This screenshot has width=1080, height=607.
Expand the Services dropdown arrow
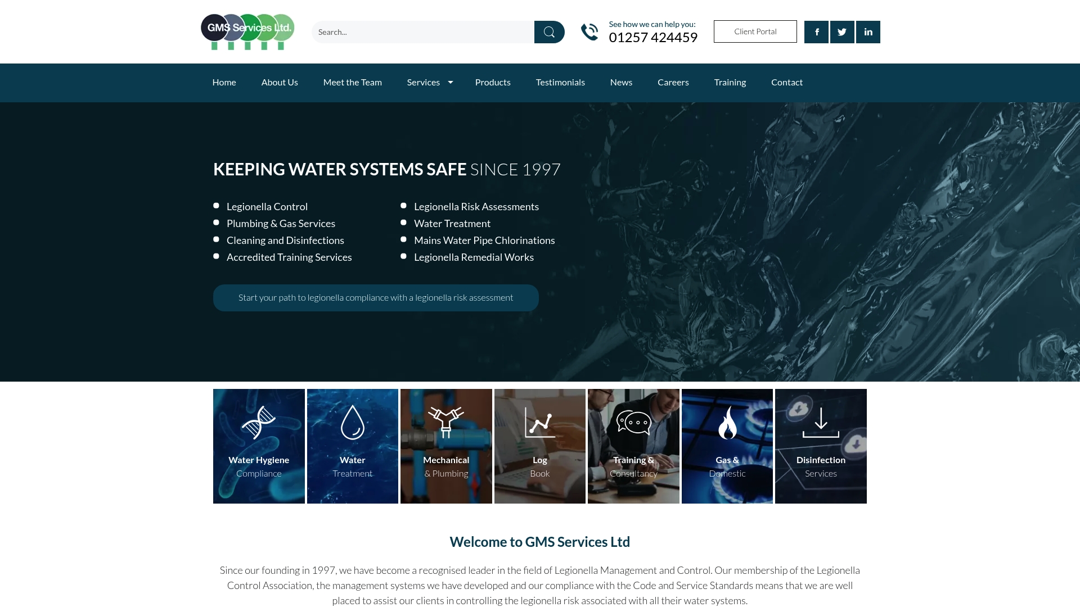(x=451, y=83)
